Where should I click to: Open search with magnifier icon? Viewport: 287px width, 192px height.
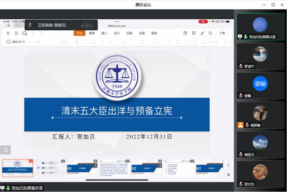point(210,33)
